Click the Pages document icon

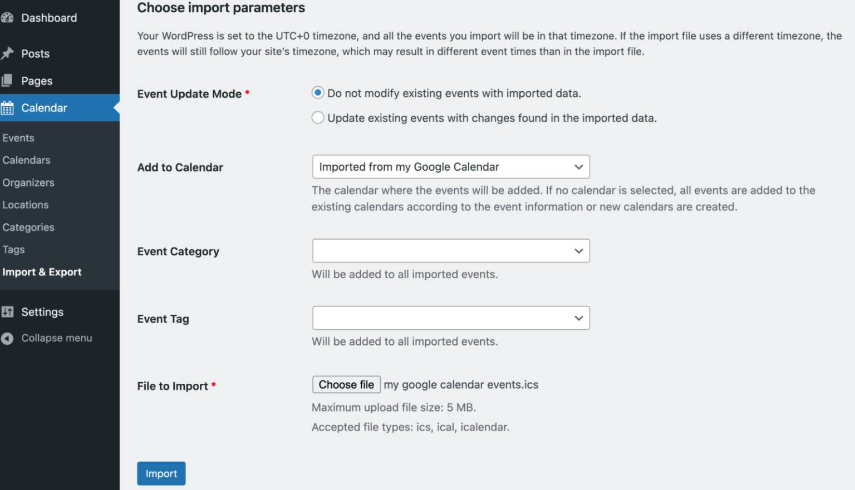[8, 80]
